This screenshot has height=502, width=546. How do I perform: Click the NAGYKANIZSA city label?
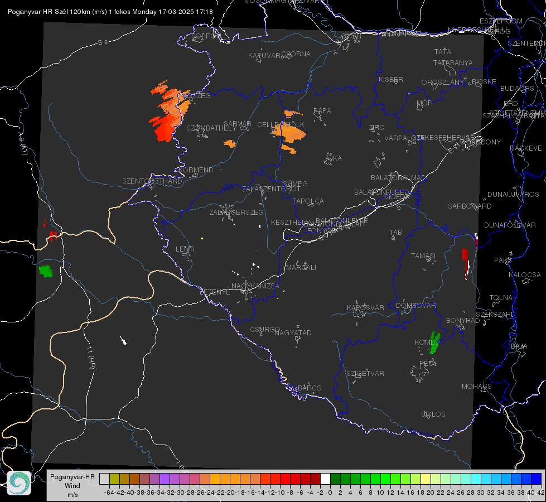point(255,286)
